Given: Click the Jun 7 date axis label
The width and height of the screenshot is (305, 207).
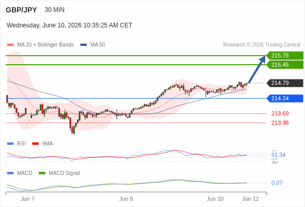Looking at the screenshot, I should [x=27, y=199].
